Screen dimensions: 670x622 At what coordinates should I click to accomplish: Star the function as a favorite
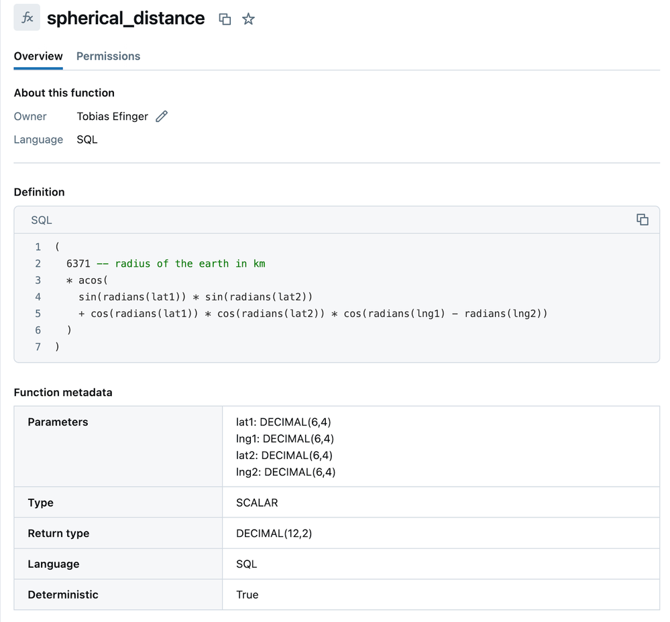point(248,19)
